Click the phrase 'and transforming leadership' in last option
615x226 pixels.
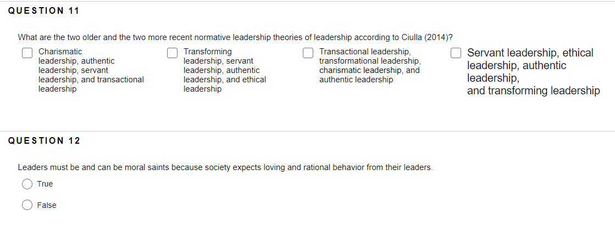pyautogui.click(x=534, y=91)
